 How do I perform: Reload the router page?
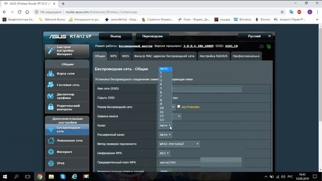[20, 12]
